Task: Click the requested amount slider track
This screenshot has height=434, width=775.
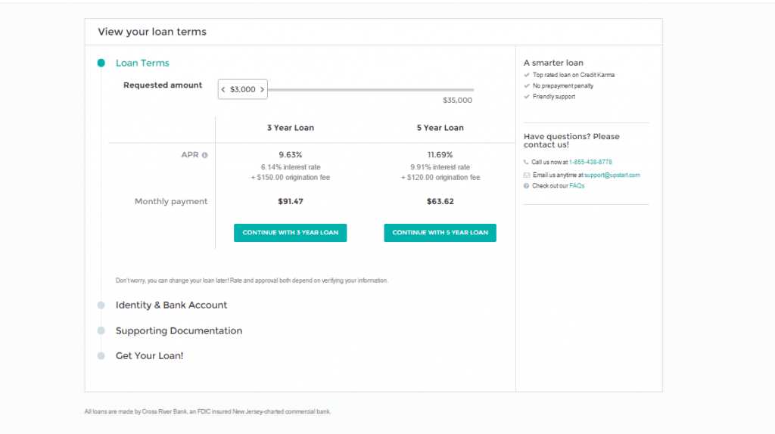Action: click(371, 90)
